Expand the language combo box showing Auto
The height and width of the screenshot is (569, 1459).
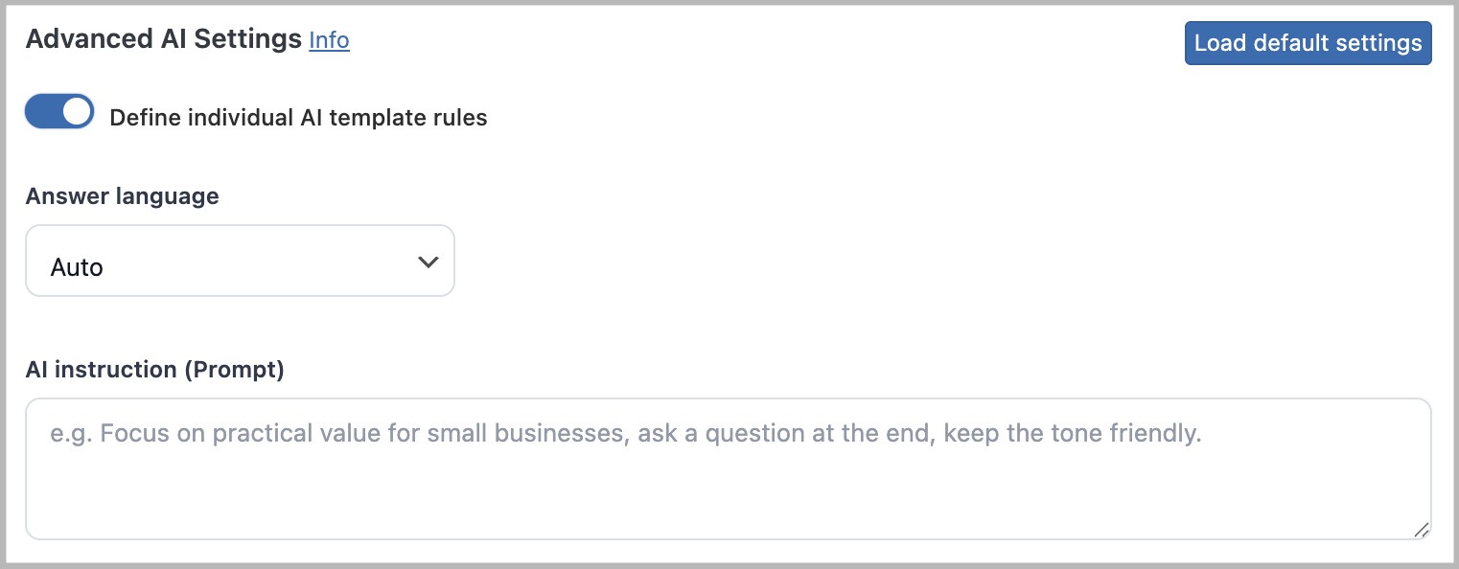coord(240,262)
